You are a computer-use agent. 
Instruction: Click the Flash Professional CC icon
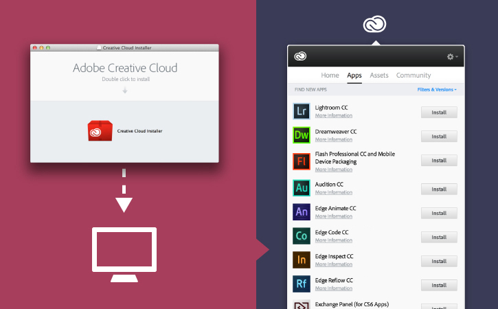[x=302, y=161]
